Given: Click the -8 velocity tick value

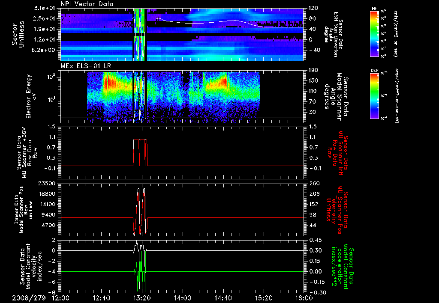Looking at the screenshot, I should [52, 292].
